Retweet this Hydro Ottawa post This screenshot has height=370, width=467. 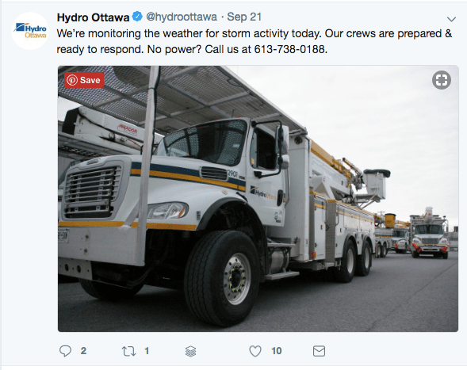128,351
